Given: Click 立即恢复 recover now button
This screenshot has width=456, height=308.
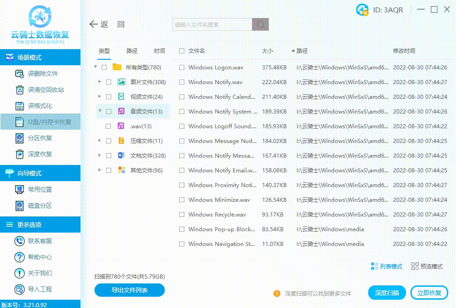Looking at the screenshot, I should 429,293.
